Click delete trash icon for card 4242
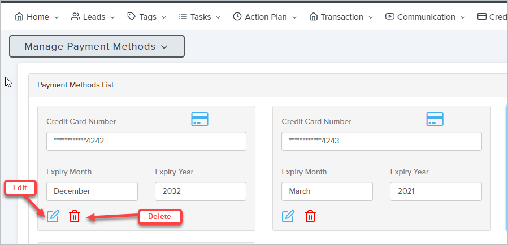This screenshot has height=245, width=508. coord(75,216)
